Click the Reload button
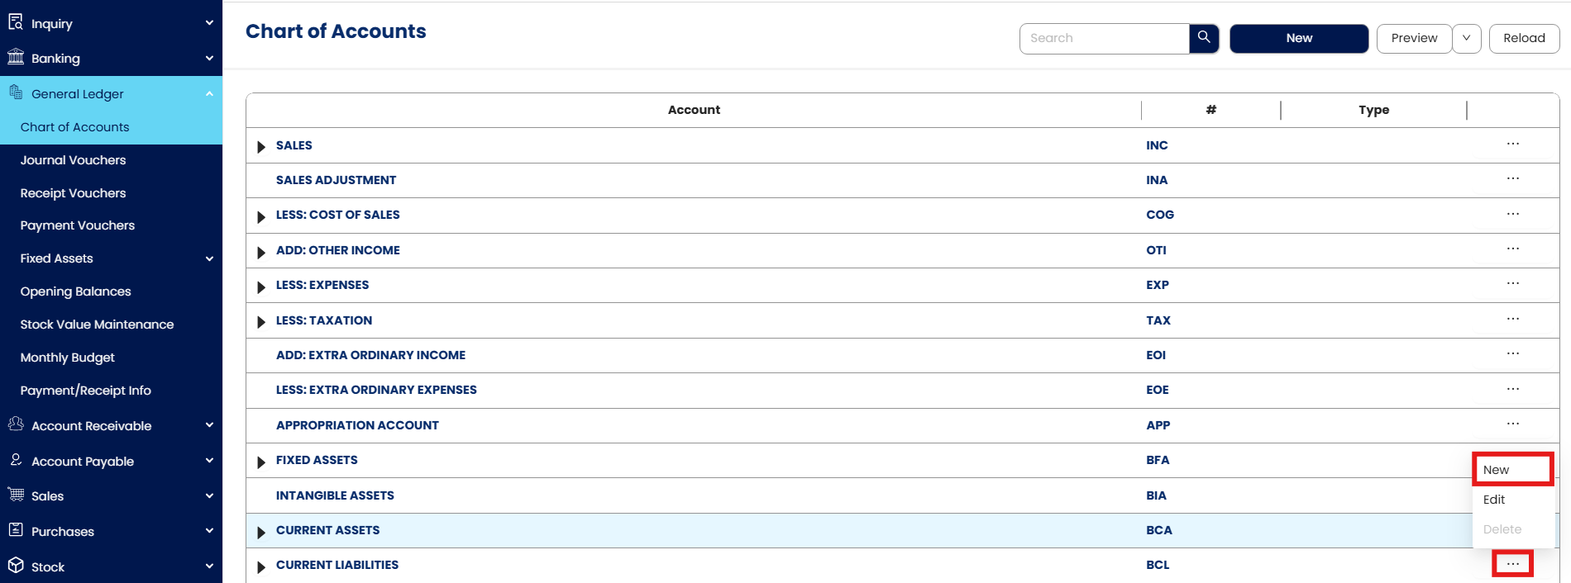This screenshot has width=1571, height=583. point(1524,38)
